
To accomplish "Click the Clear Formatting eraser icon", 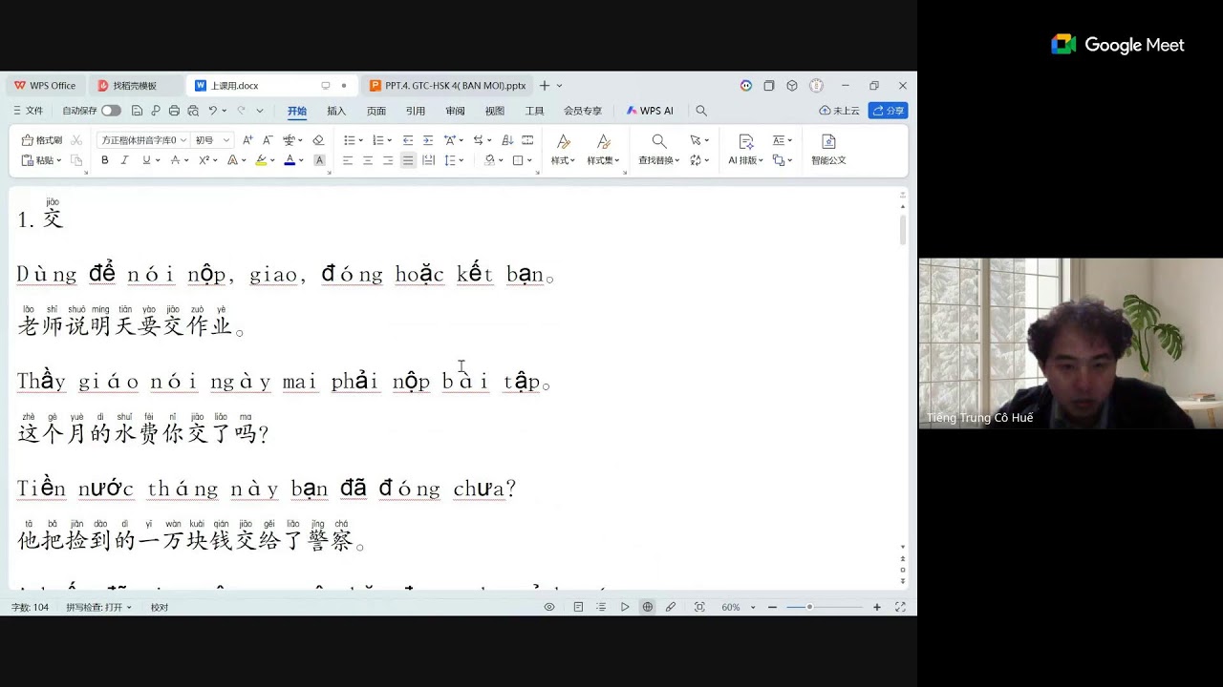I will click(318, 140).
